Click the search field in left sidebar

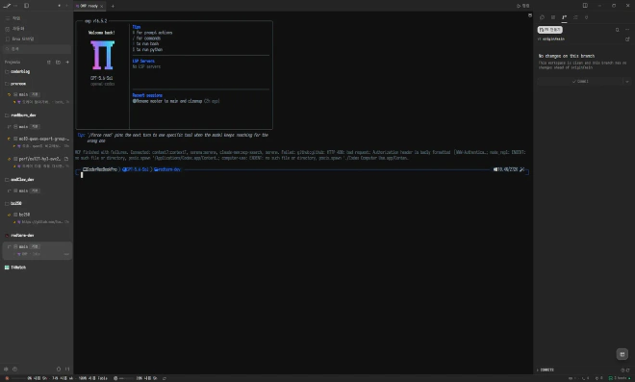click(37, 49)
